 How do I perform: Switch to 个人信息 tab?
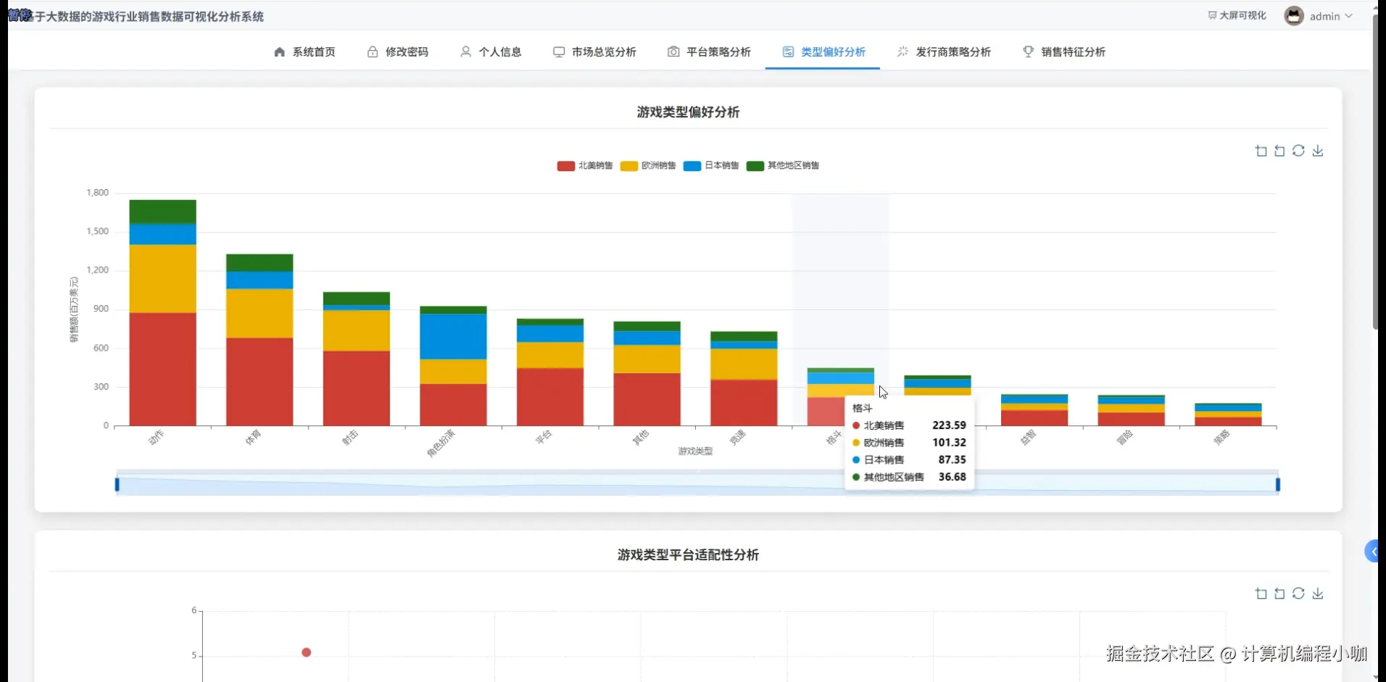491,51
